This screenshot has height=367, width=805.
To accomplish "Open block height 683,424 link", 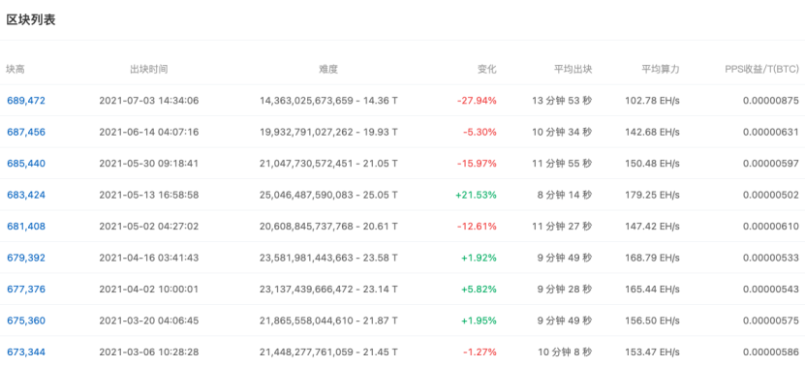I will coord(26,195).
